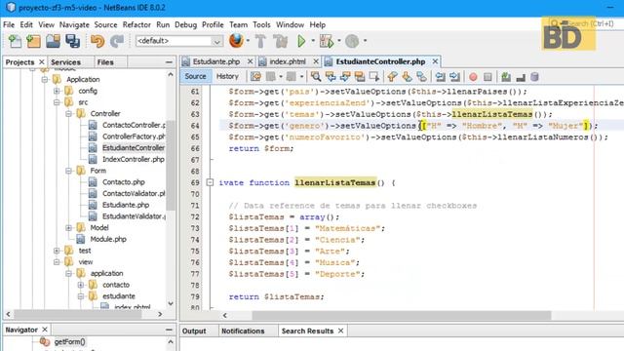Open the Notifications tab
Screen dimensions: 624x351
(x=243, y=331)
